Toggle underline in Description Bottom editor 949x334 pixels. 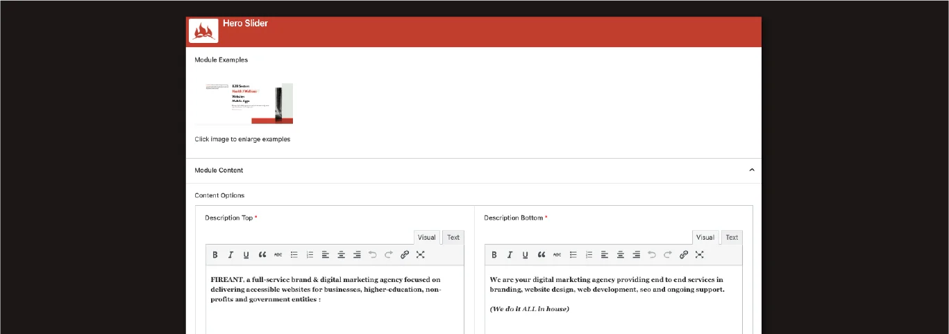[x=525, y=255]
